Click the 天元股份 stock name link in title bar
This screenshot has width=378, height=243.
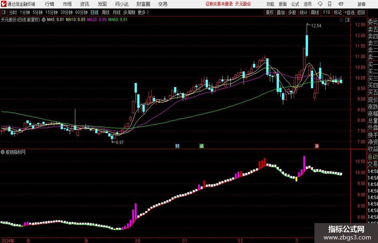coord(243,4)
